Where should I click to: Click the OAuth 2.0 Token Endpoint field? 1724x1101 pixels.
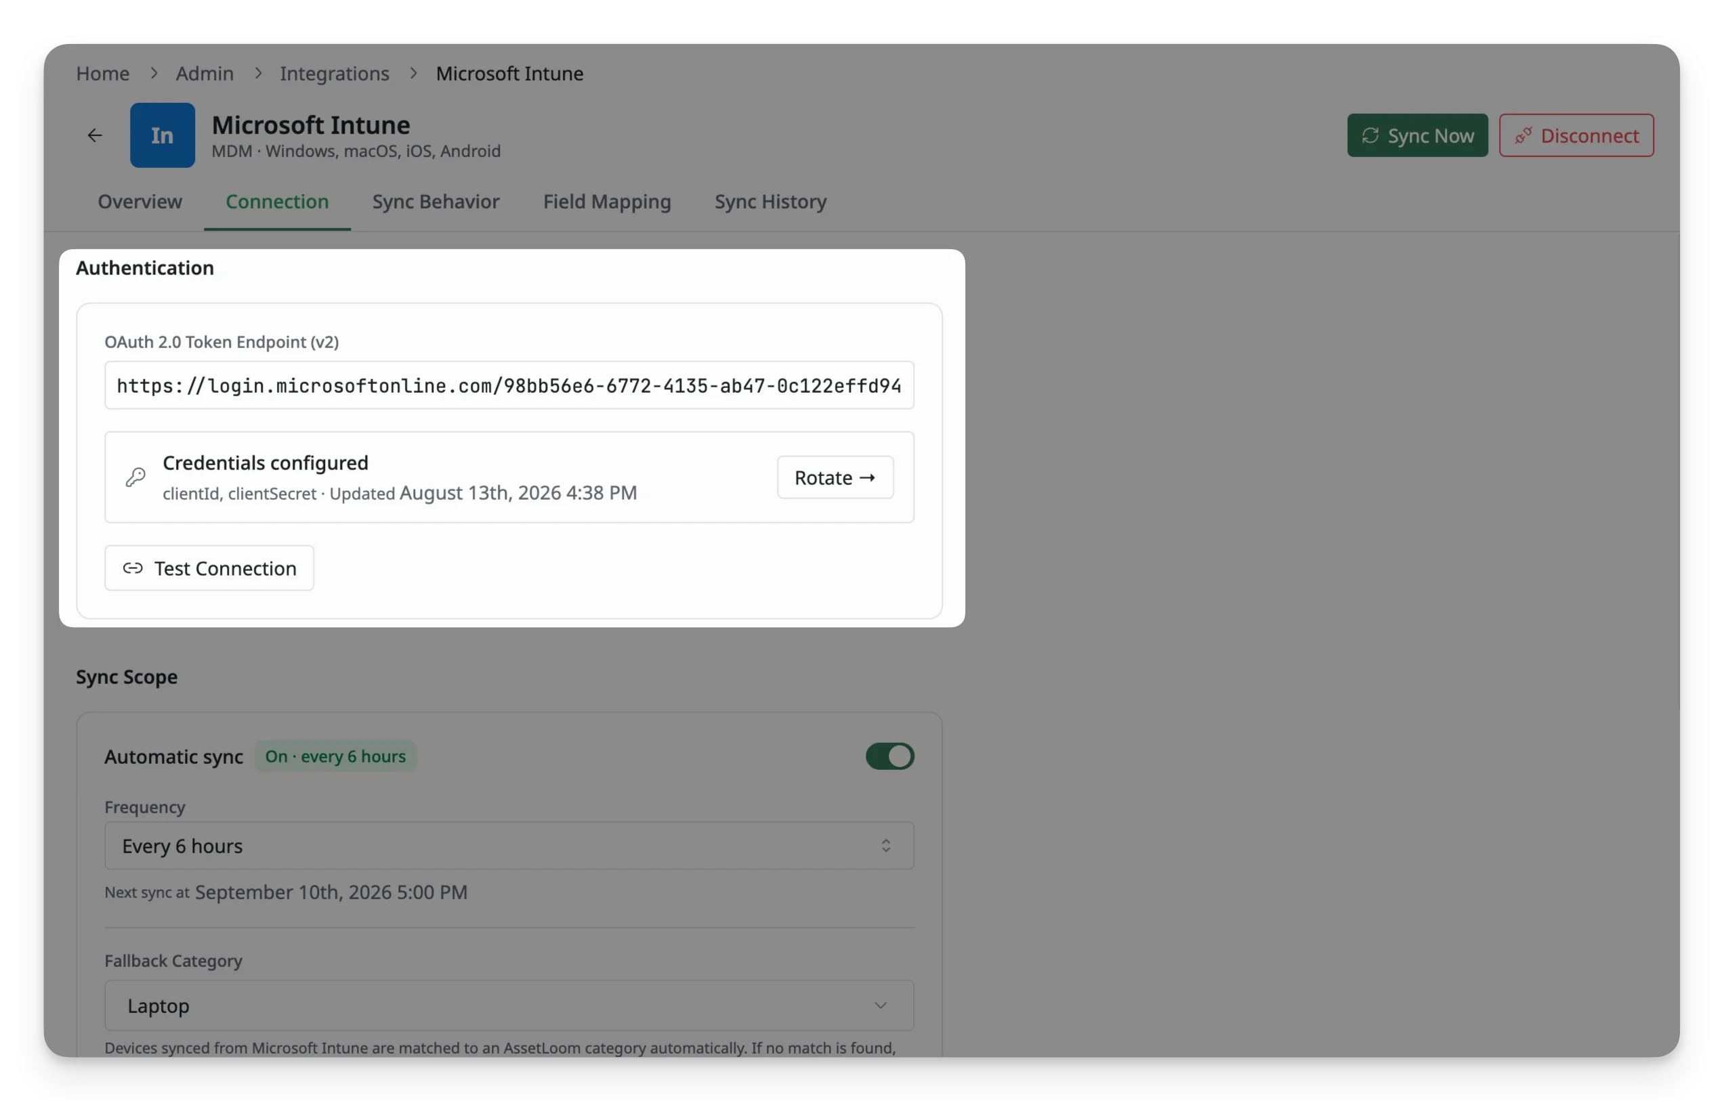coord(510,386)
